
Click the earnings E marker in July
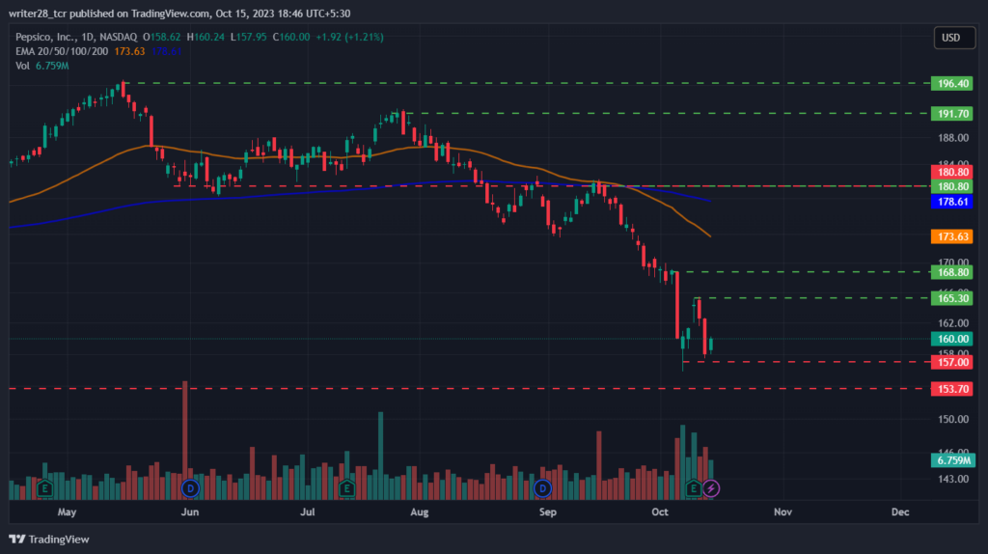[x=346, y=488]
